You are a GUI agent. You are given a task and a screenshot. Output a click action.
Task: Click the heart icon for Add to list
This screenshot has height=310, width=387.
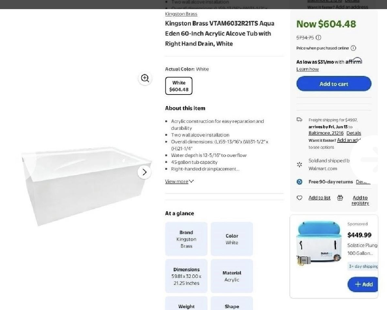coord(300,198)
